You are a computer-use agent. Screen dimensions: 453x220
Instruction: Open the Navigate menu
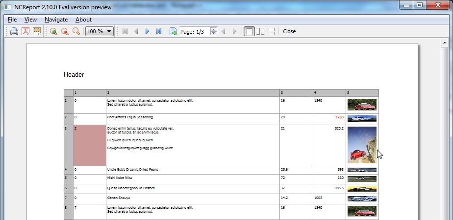click(56, 20)
